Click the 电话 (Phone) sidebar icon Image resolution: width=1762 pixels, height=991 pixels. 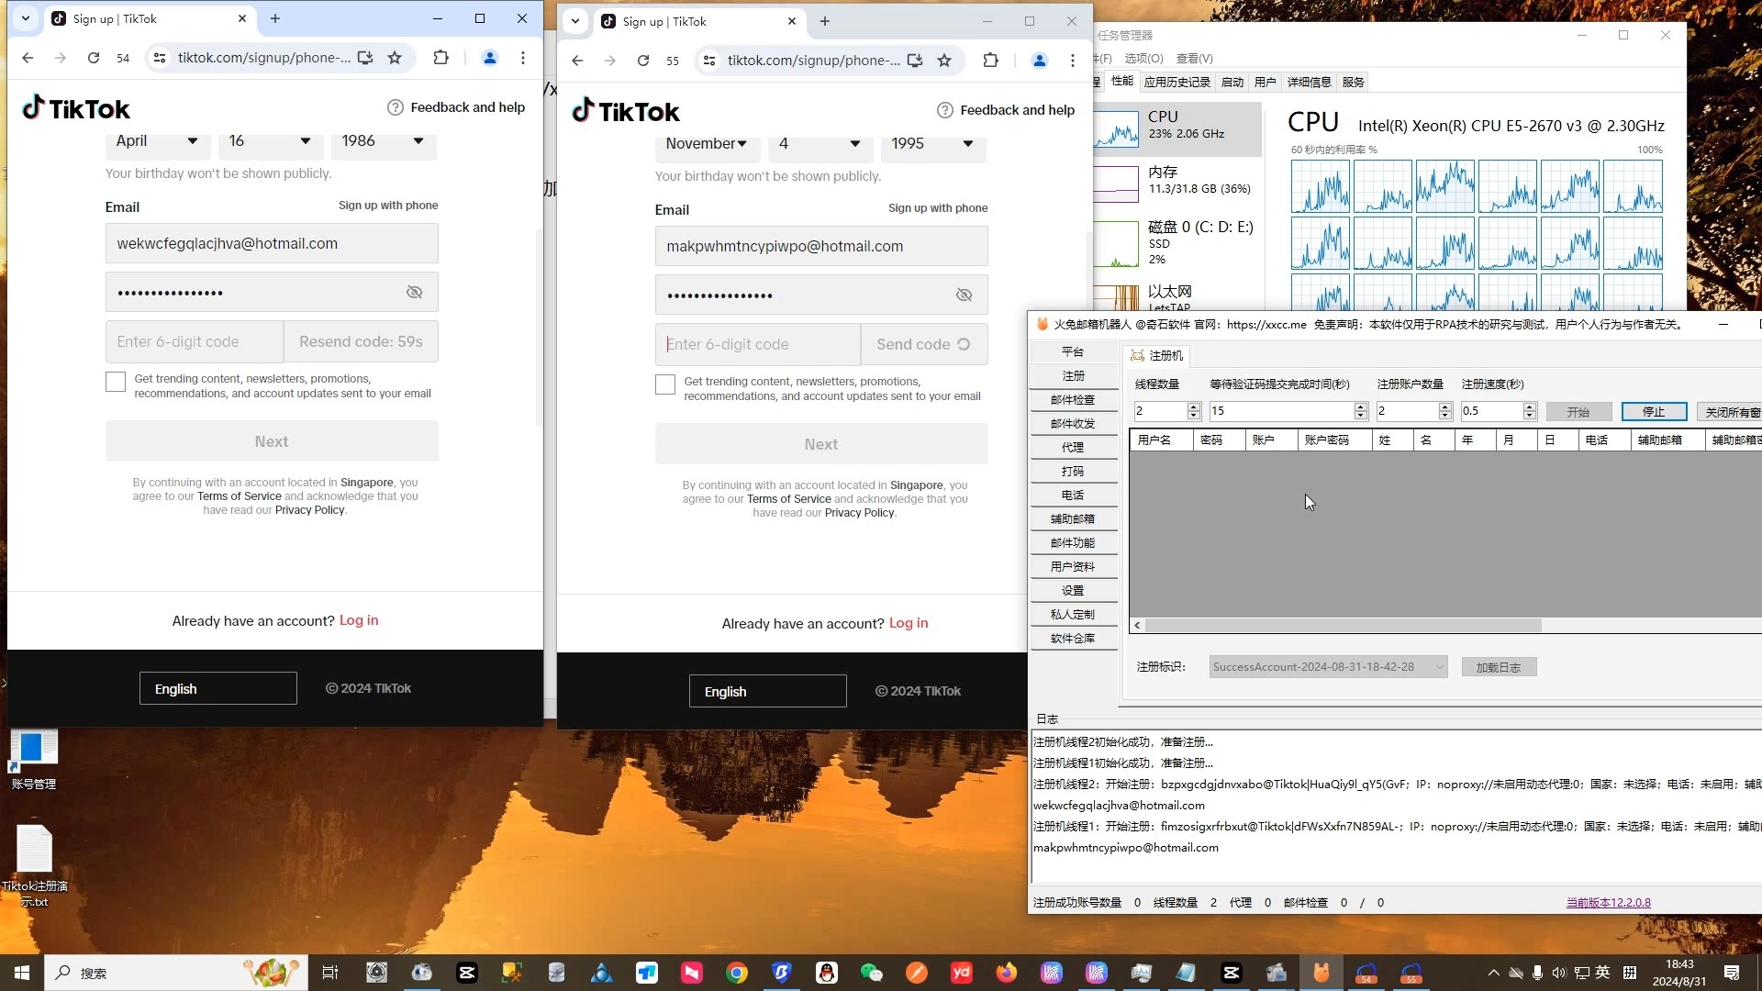coord(1074,495)
